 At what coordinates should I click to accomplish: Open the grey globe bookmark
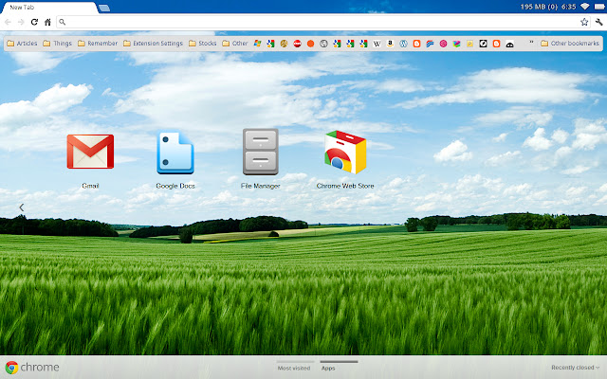(x=323, y=44)
